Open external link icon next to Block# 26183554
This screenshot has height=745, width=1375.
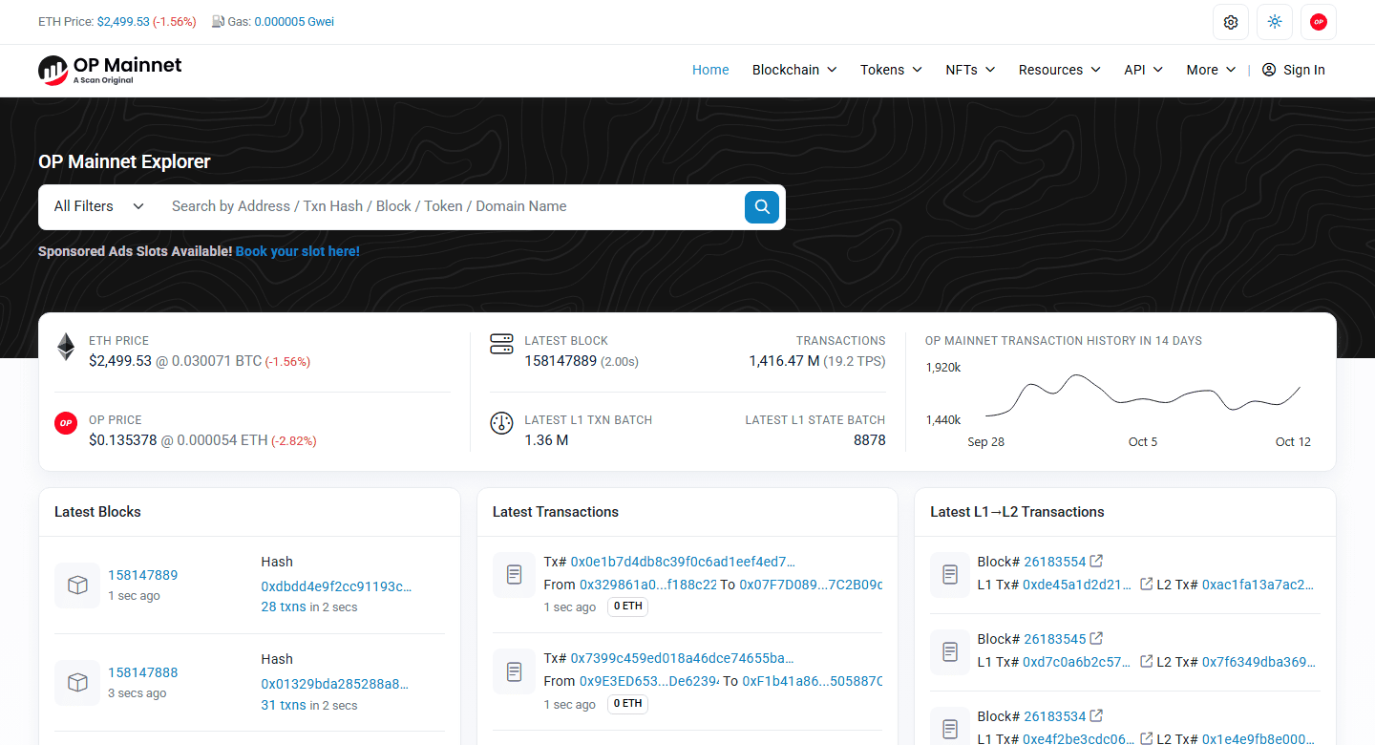1097,561
